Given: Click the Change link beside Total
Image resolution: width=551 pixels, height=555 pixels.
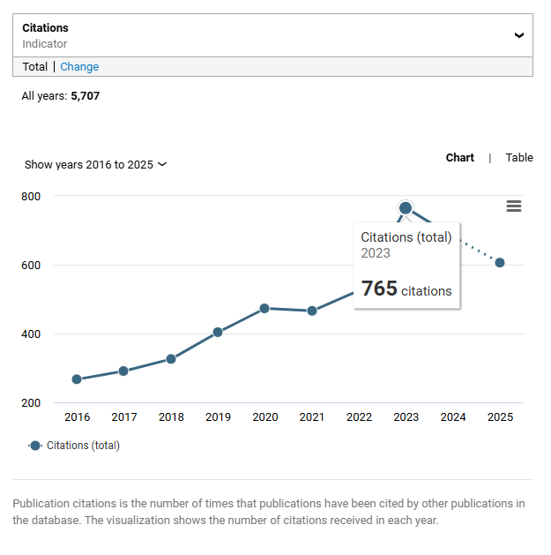Looking at the screenshot, I should [79, 67].
